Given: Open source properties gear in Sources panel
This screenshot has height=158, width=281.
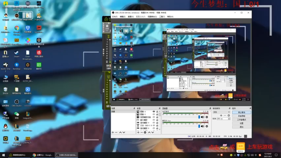Looking at the screenshot, I should click(x=145, y=132).
